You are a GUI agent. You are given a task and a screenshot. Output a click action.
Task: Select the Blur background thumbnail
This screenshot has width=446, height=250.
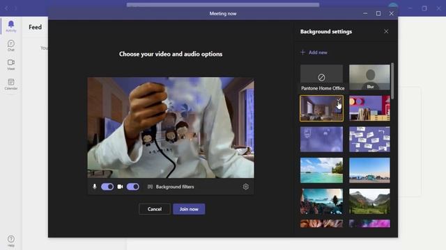(x=369, y=77)
